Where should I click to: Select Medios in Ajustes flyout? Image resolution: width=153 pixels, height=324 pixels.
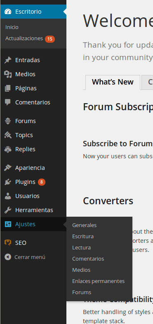click(81, 270)
